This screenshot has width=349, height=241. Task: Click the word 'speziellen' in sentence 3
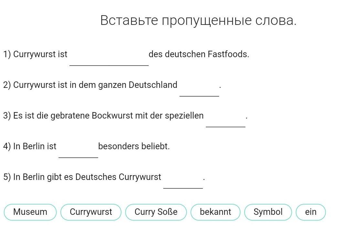click(x=184, y=116)
